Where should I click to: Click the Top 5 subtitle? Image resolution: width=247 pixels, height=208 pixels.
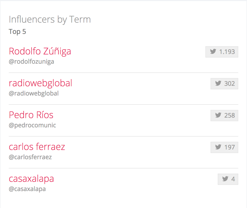tap(17, 32)
